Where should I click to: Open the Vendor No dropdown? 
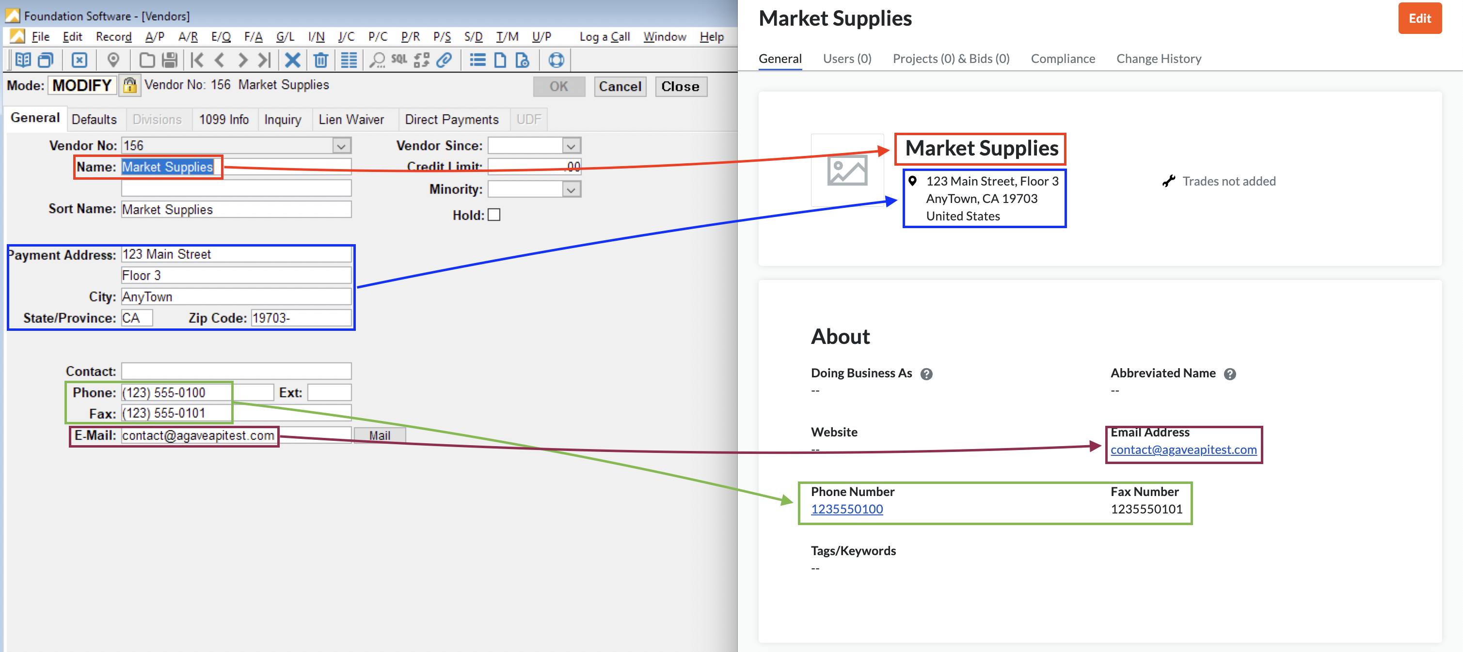point(341,146)
